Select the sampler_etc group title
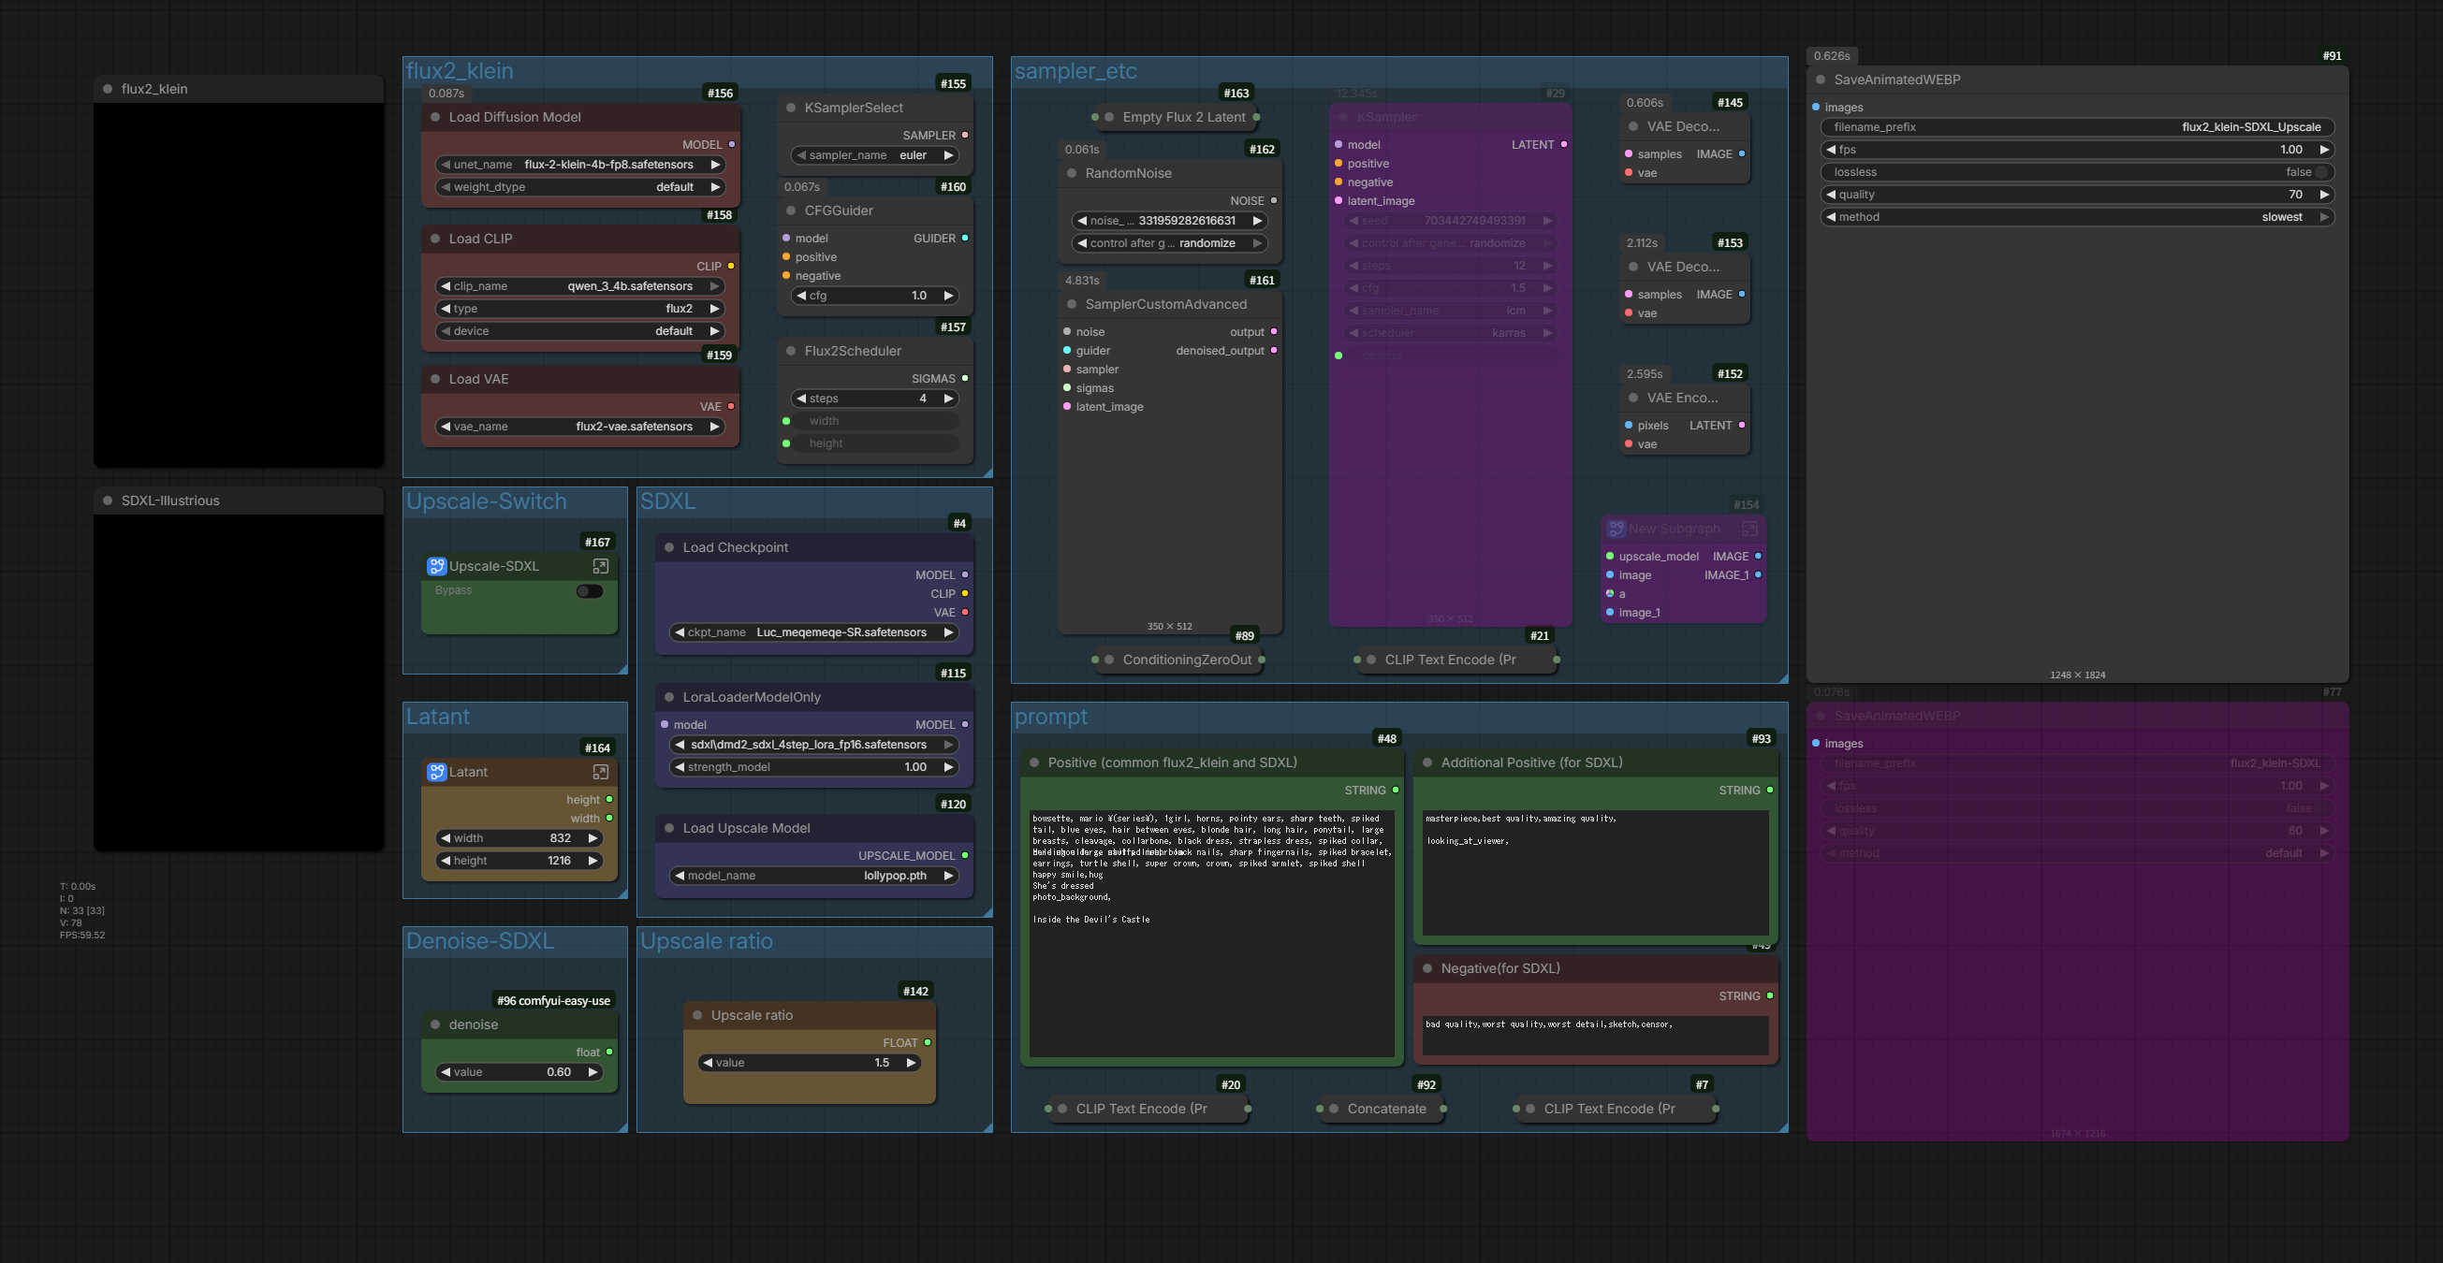The height and width of the screenshot is (1263, 2443). [x=1075, y=71]
